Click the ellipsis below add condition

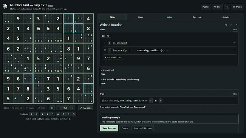point(105,61)
